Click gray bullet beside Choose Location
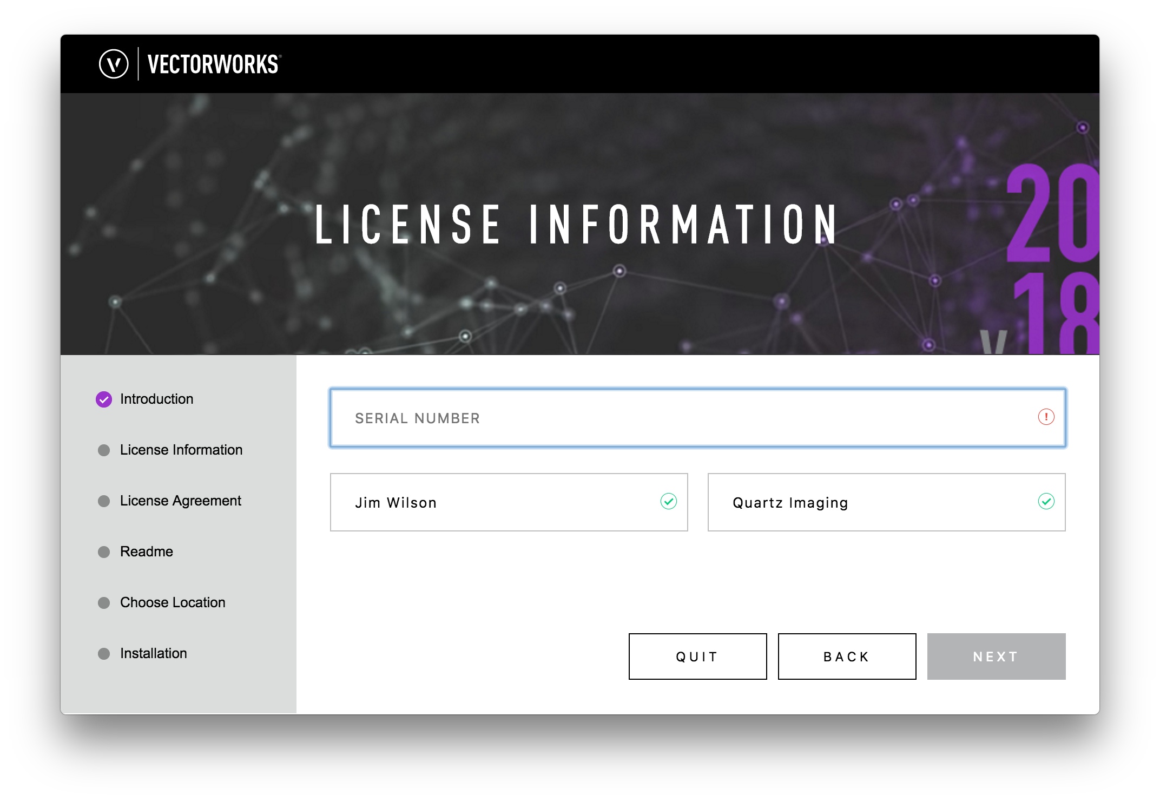The height and width of the screenshot is (801, 1160). (104, 603)
